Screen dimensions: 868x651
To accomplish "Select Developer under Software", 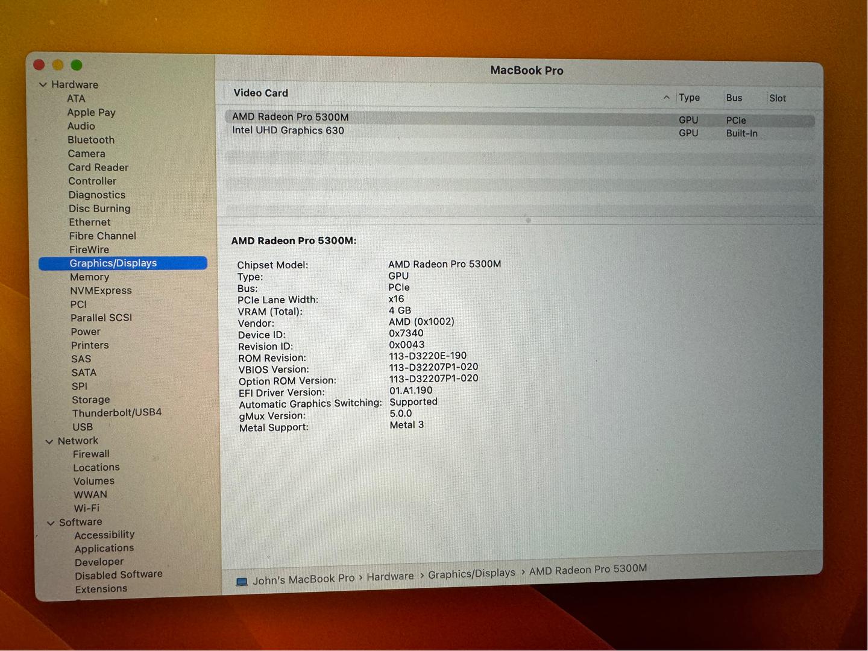I will pos(99,562).
